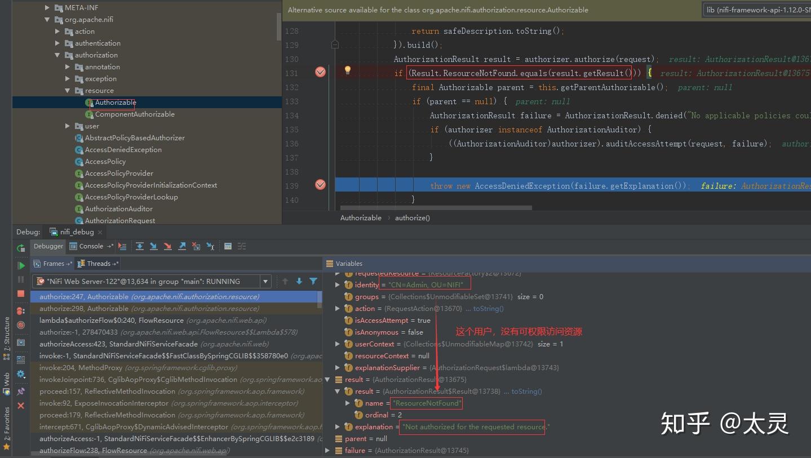Click the Step Into debugger icon
The height and width of the screenshot is (458, 811).
point(153,246)
